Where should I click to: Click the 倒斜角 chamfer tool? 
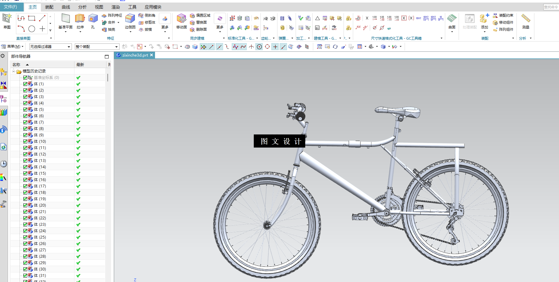[x=147, y=15]
